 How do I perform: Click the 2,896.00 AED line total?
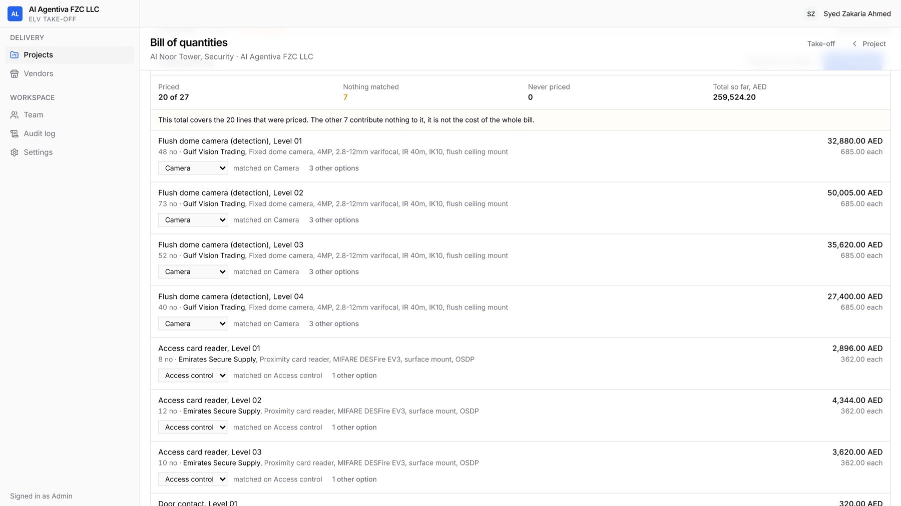coord(857,348)
